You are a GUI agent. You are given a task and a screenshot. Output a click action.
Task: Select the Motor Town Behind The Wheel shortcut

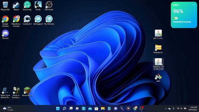pyautogui.click(x=5, y=93)
